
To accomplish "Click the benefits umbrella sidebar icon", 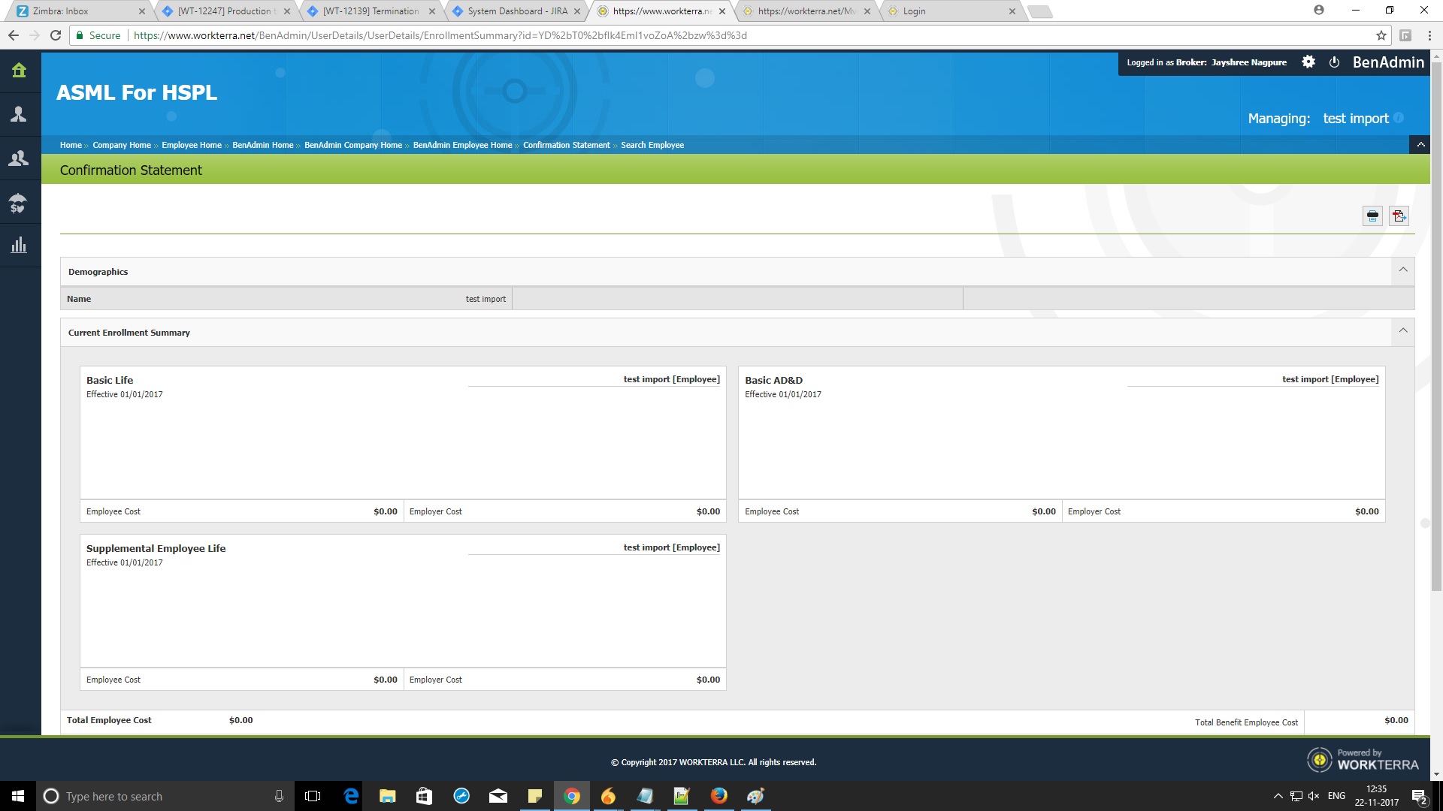I will [19, 203].
